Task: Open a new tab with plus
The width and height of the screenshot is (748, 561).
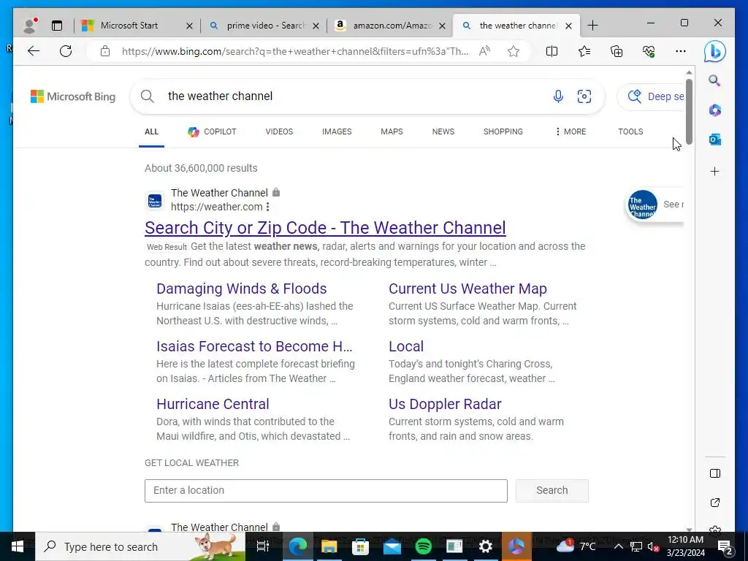Action: 592,26
